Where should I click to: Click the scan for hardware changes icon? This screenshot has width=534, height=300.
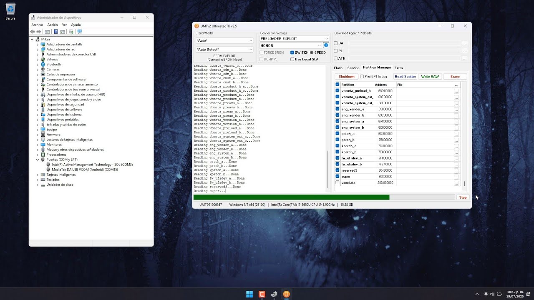pos(71,32)
